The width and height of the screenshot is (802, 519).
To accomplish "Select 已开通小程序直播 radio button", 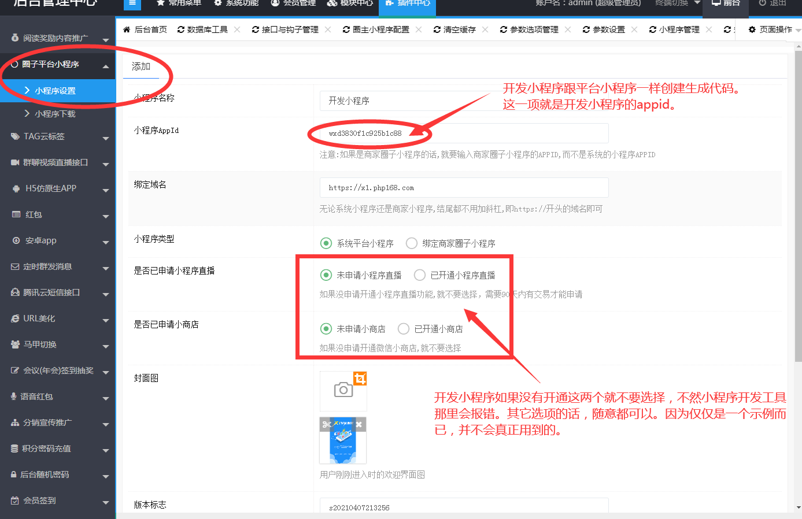I will (x=420, y=275).
